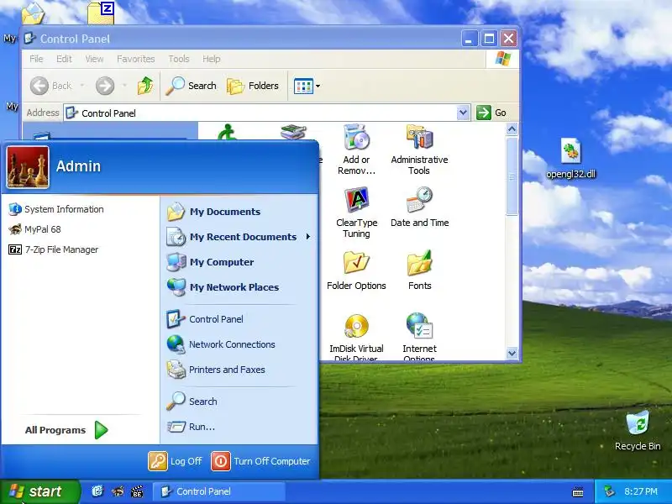Open Internet Options in Control Panel
Image resolution: width=672 pixels, height=504 pixels.
[x=419, y=337]
